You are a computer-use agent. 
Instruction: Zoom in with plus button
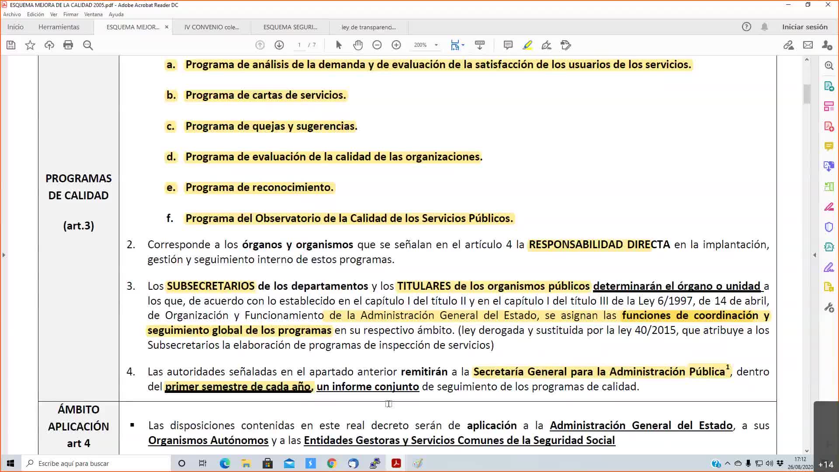396,45
